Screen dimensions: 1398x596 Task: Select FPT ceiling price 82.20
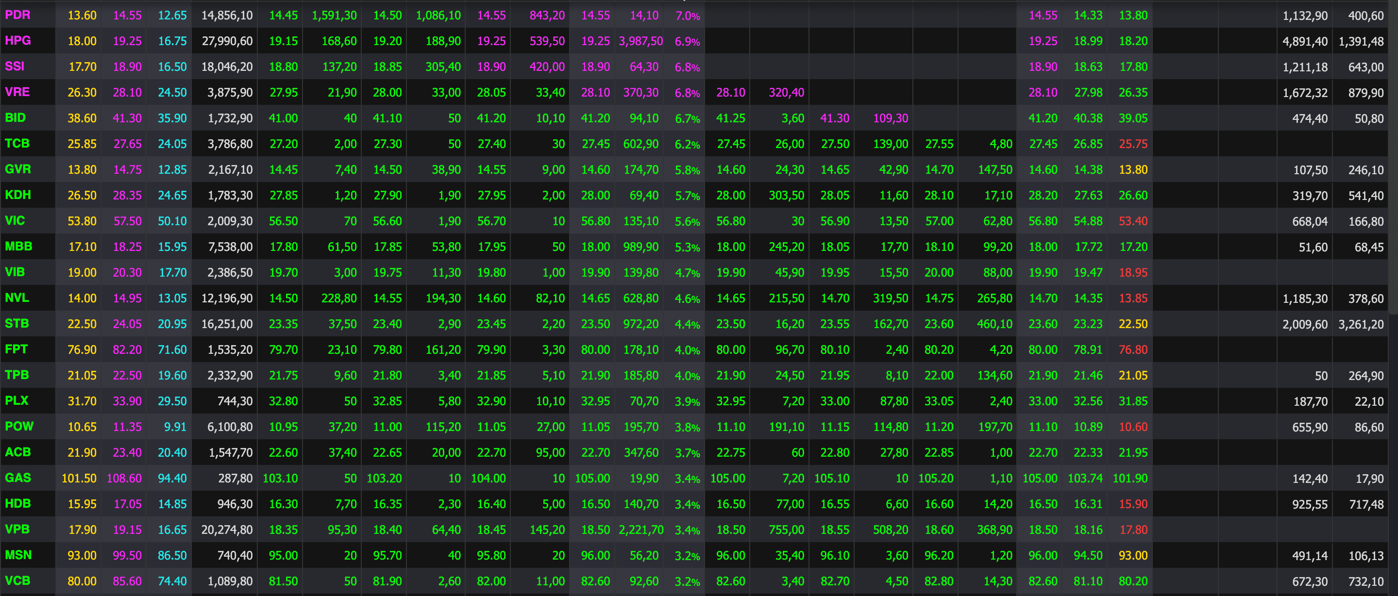tap(127, 350)
